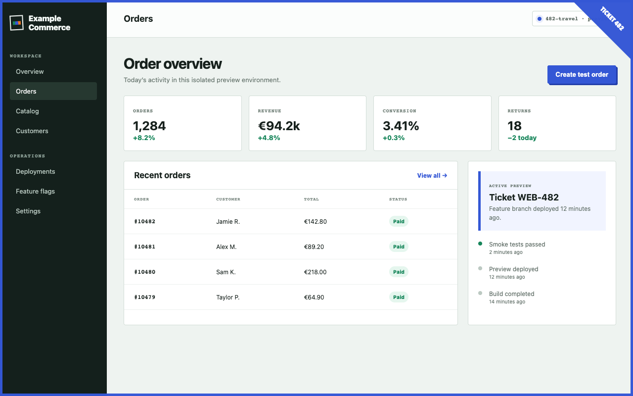This screenshot has width=633, height=396.
Task: Click the Ticket WEB-482 heading
Action: [x=524, y=197]
